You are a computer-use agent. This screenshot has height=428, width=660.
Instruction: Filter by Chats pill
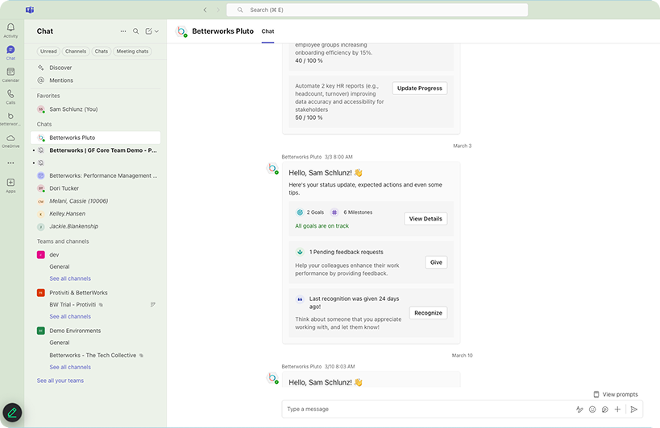point(101,51)
